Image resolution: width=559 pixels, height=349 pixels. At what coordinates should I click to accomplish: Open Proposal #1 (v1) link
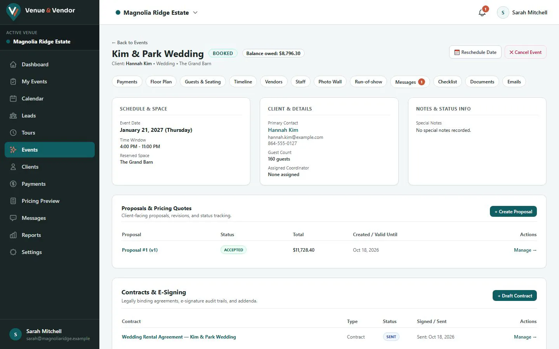140,250
